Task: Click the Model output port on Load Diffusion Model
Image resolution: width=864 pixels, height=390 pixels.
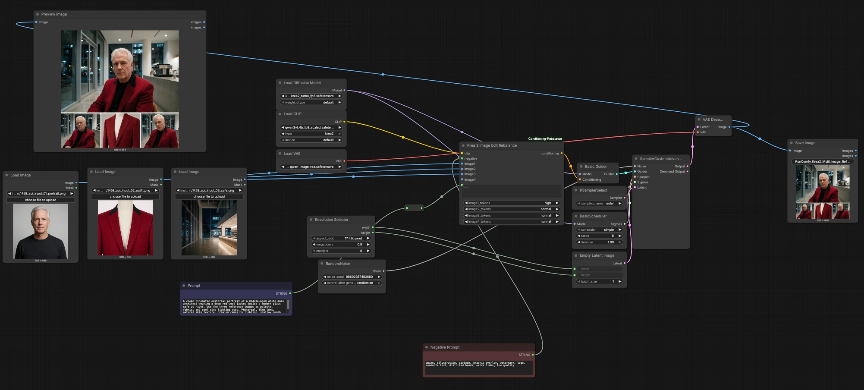Action: coord(344,90)
